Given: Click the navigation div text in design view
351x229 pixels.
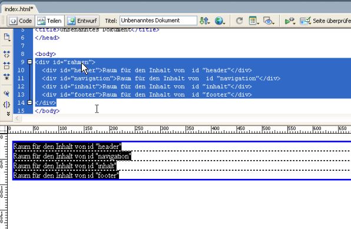Looking at the screenshot, I should (72, 156).
